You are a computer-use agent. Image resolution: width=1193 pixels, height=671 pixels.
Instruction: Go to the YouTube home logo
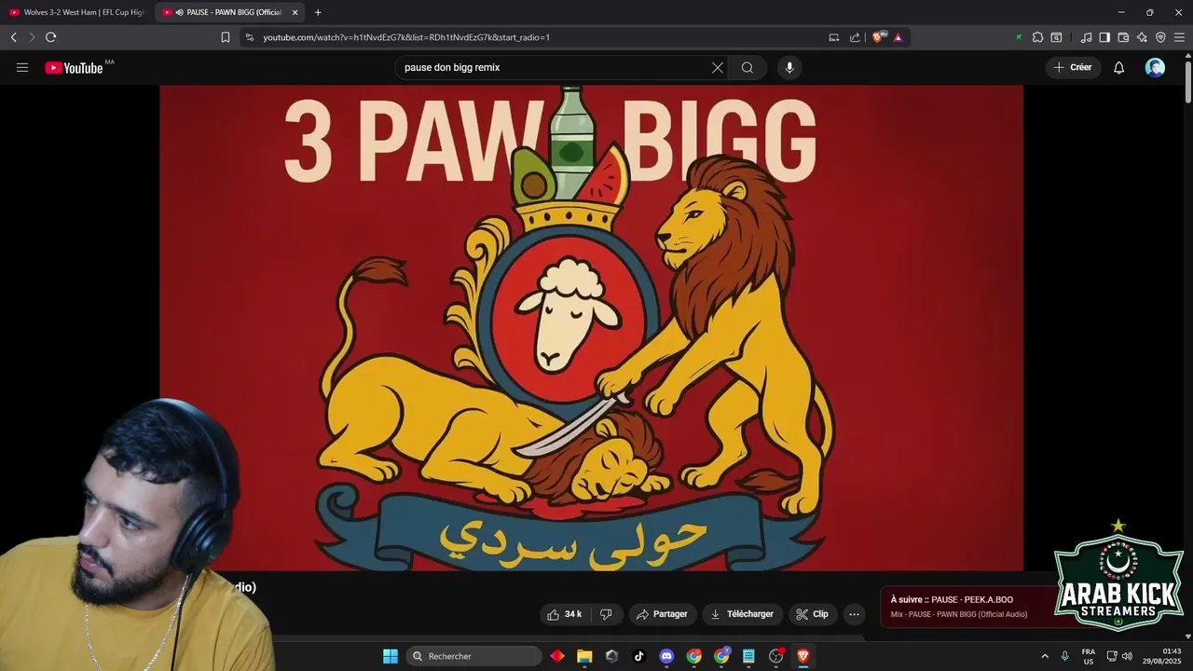74,68
